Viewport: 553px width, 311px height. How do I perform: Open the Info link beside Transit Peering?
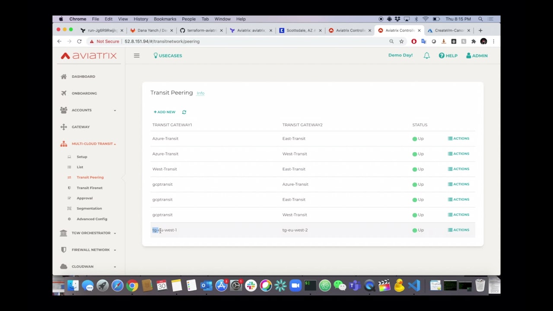200,93
